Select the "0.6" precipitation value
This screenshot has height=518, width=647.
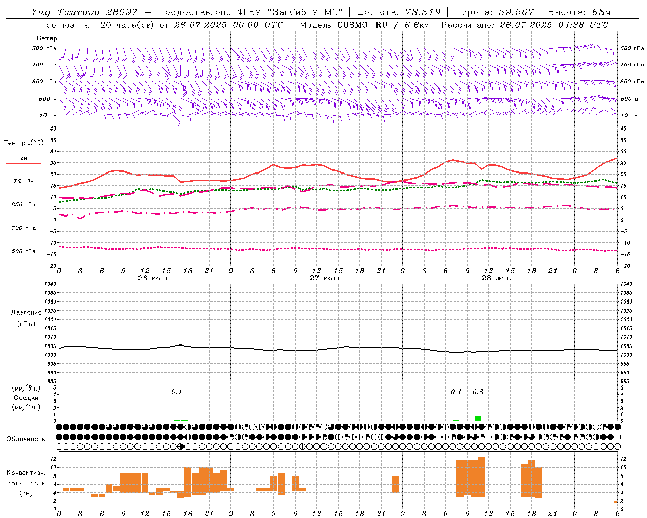tap(478, 392)
